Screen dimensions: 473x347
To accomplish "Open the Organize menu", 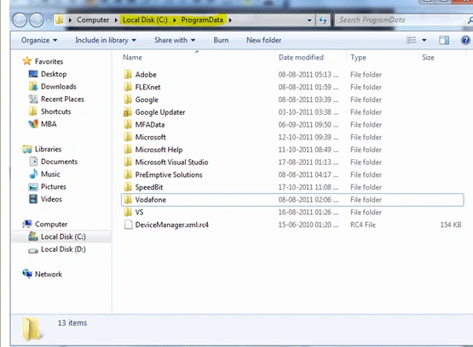I will tap(39, 40).
